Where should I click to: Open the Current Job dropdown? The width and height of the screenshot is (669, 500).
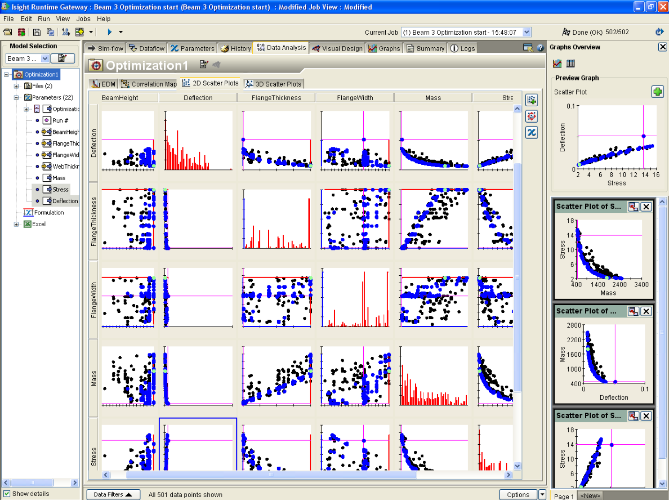point(527,32)
